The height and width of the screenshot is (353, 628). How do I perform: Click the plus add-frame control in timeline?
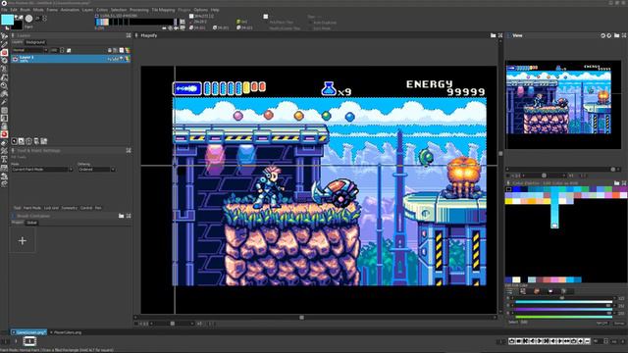[581, 341]
